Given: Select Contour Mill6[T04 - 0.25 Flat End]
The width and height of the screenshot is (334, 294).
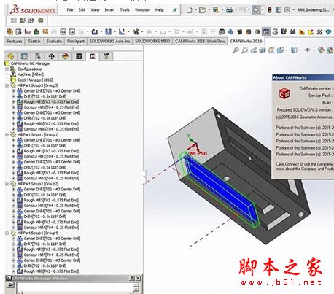Looking at the screenshot, I should pyautogui.click(x=52, y=129).
